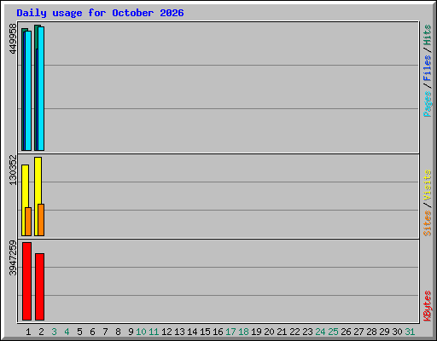This screenshot has width=437, height=341.
Task: Click the red KBytes legend label
Action: click(x=427, y=306)
